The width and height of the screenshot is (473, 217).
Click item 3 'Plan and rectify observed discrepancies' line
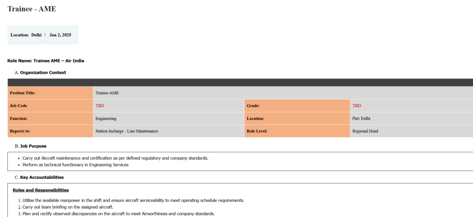[x=116, y=214]
